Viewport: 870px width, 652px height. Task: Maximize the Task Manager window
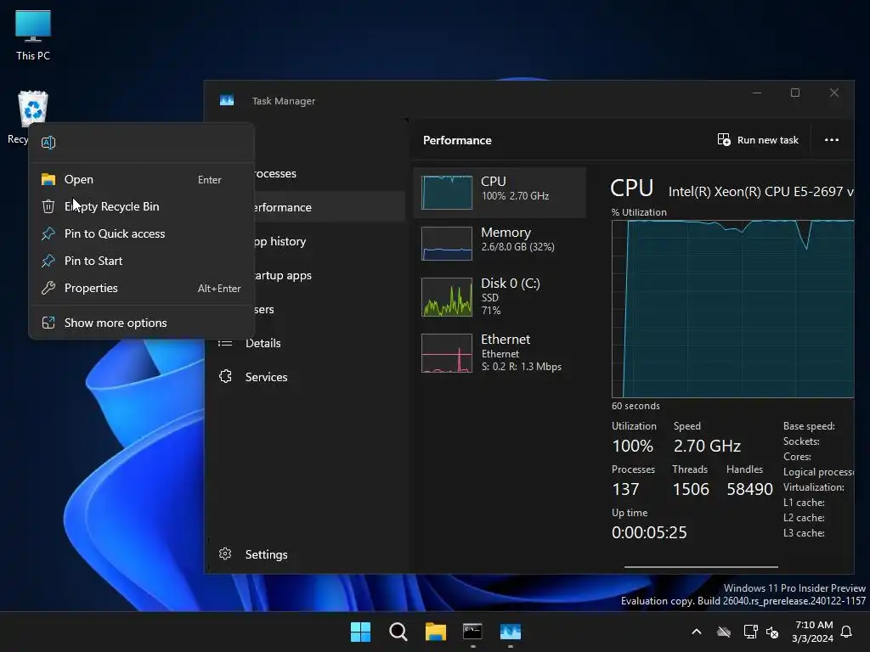[795, 93]
